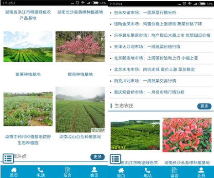Open 天津大沙河市场 weekly price link
This screenshot has width=214, height=178.
pyautogui.click(x=147, y=47)
